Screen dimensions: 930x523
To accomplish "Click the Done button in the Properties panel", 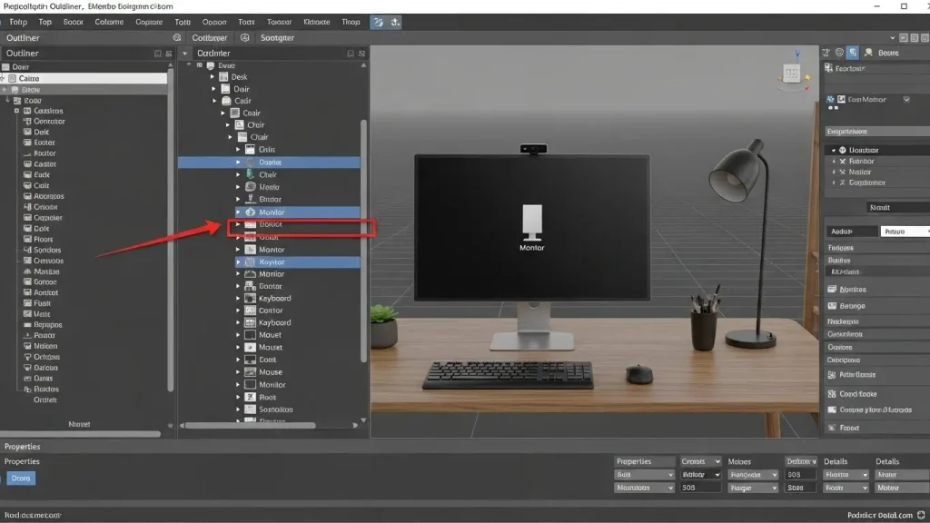I will point(20,477).
